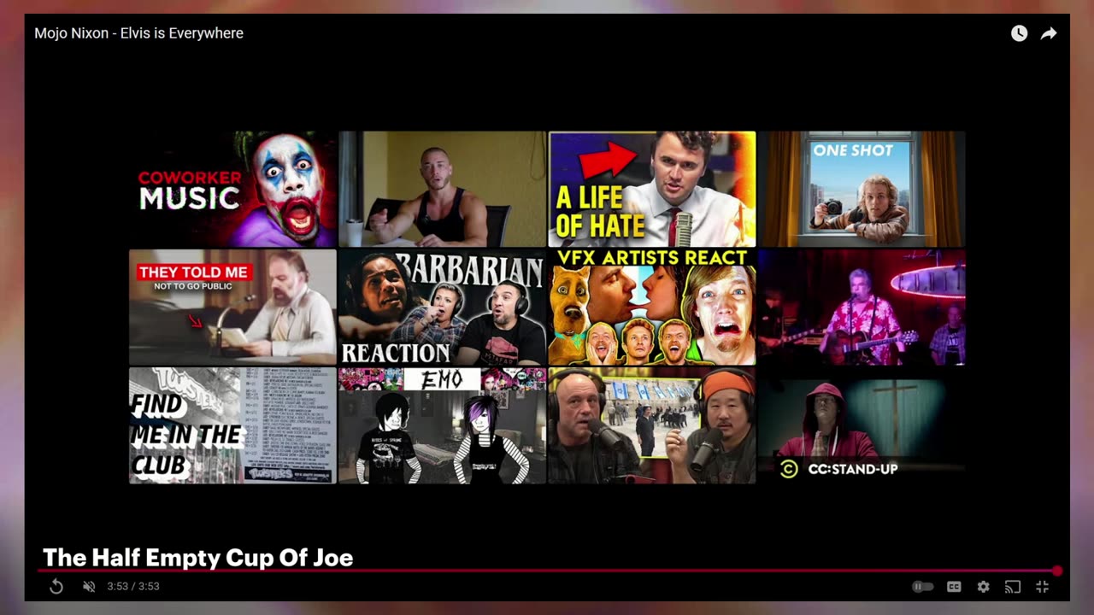Image resolution: width=1094 pixels, height=615 pixels.
Task: Open the tank top man video thumbnail
Action: pyautogui.click(x=442, y=189)
